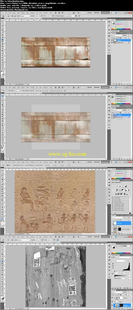The width and height of the screenshot is (133, 310).
Task: Switch to CHANNELS tab in grayscale wall frame
Action: [x=119, y=290]
